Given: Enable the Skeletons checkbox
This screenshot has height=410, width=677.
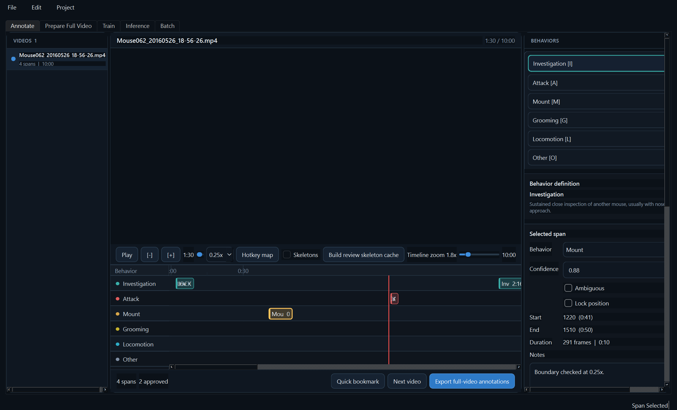Looking at the screenshot, I should pos(287,255).
